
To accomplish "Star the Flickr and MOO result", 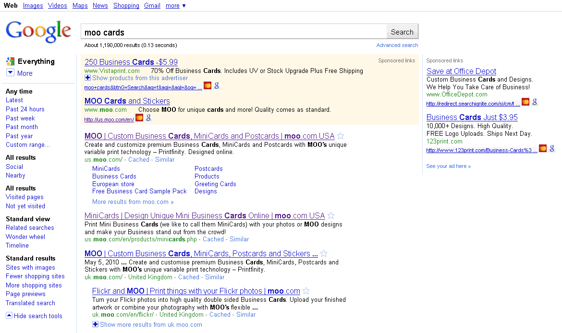I will pyautogui.click(x=305, y=291).
